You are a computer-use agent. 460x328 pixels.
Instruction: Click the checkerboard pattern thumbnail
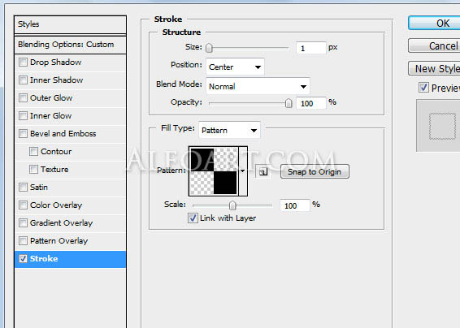(x=214, y=170)
